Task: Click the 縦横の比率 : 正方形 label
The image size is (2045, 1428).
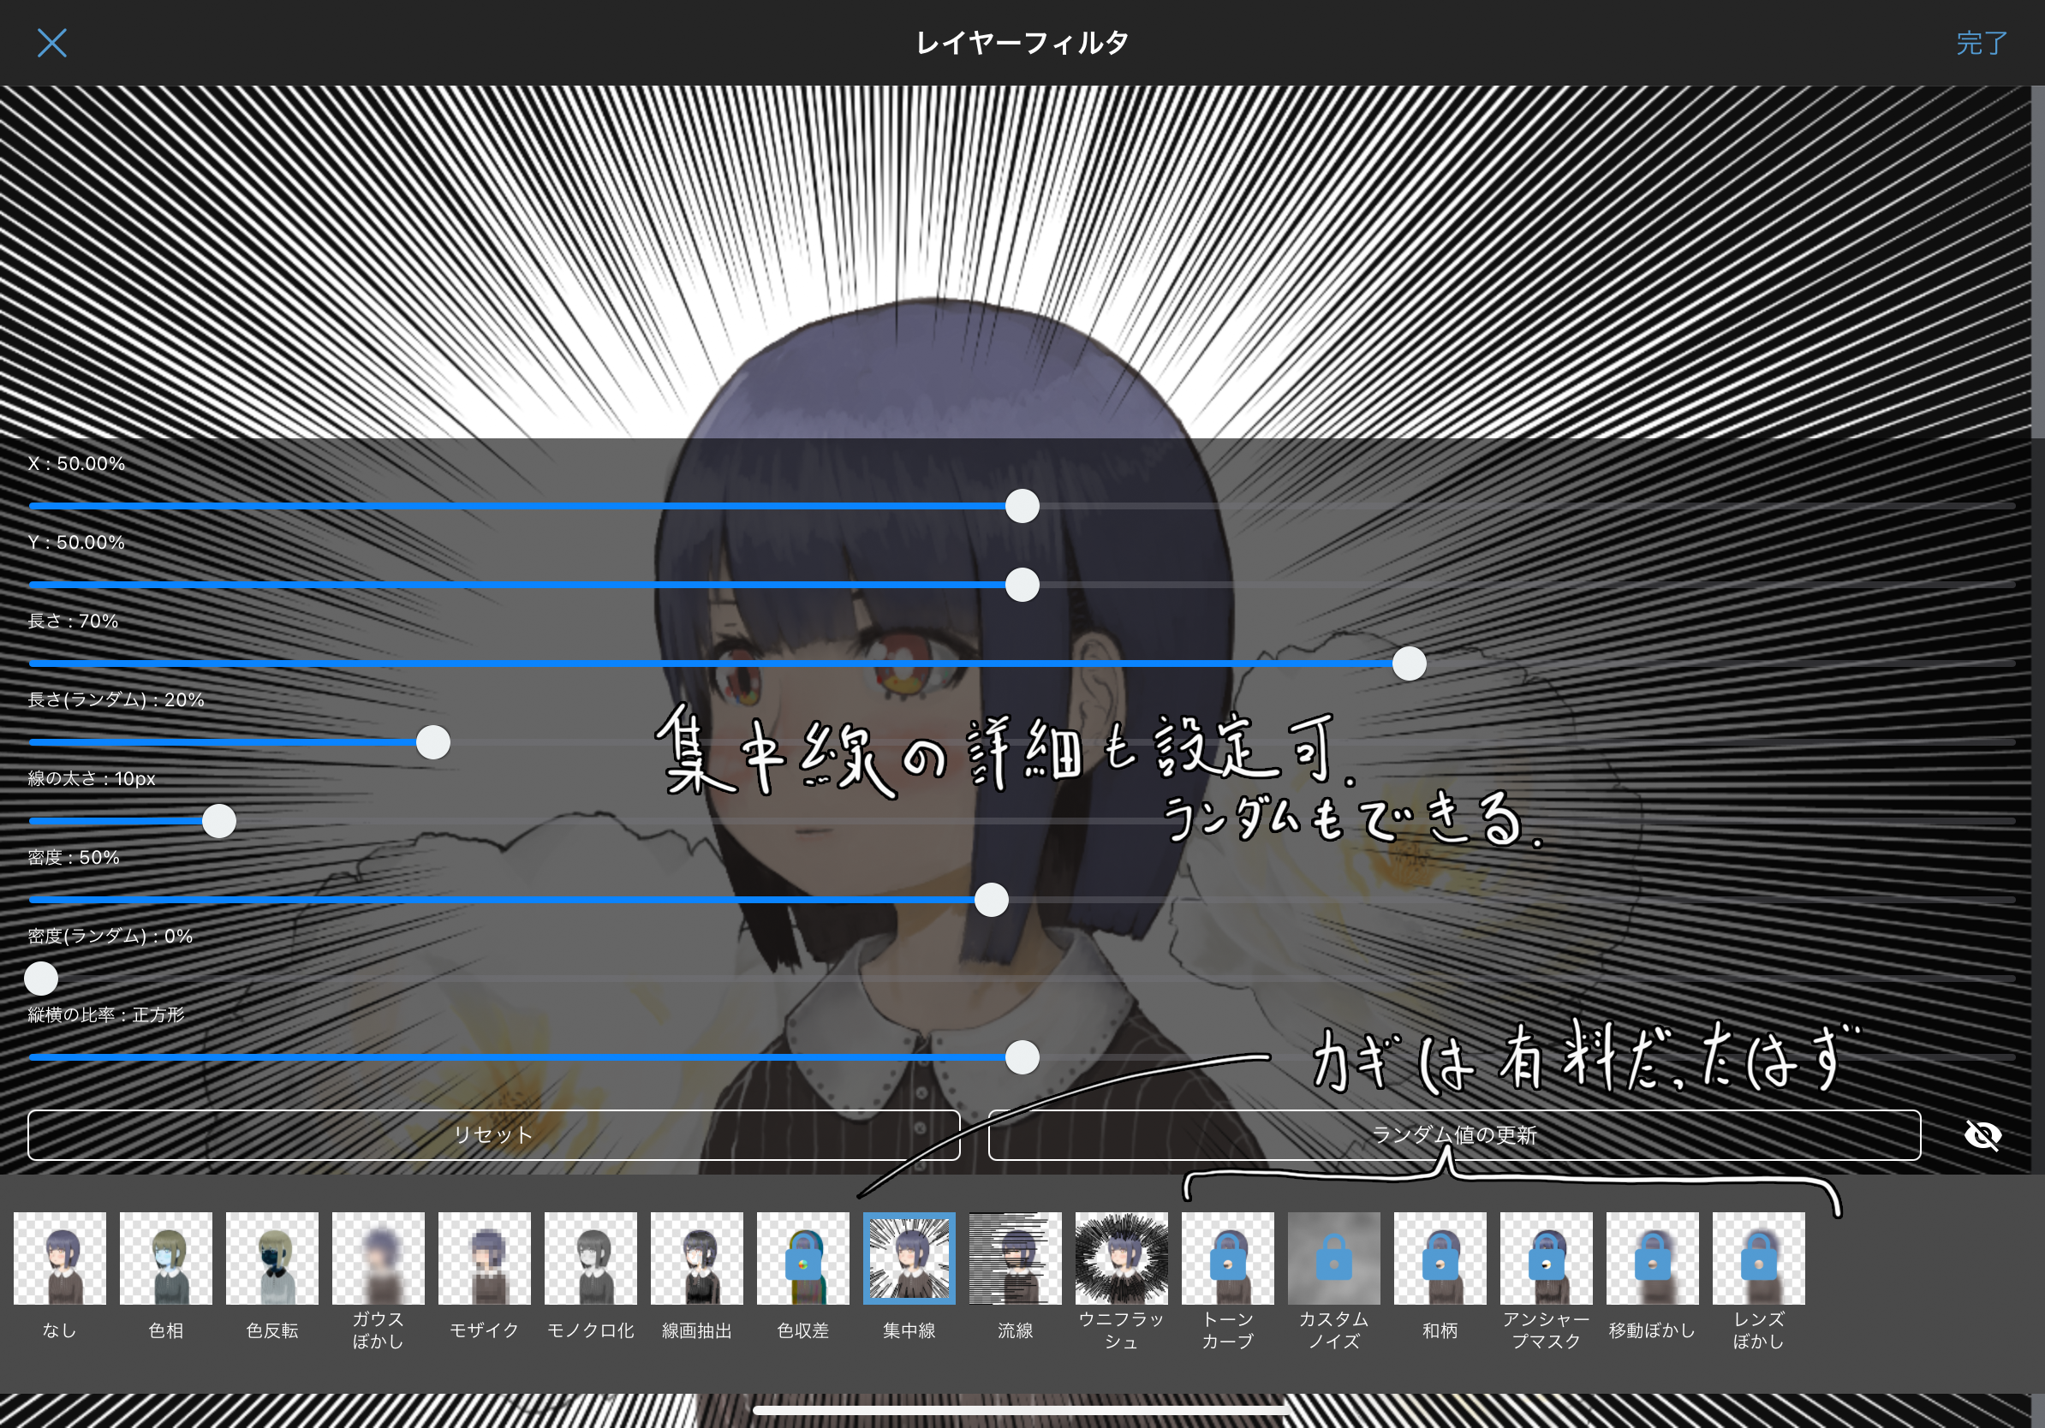Action: point(106,1014)
